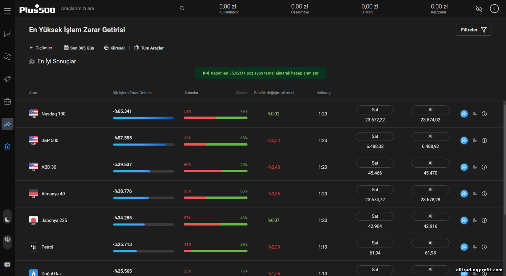Open the chat support icon
The width and height of the screenshot is (506, 276).
click(7, 265)
